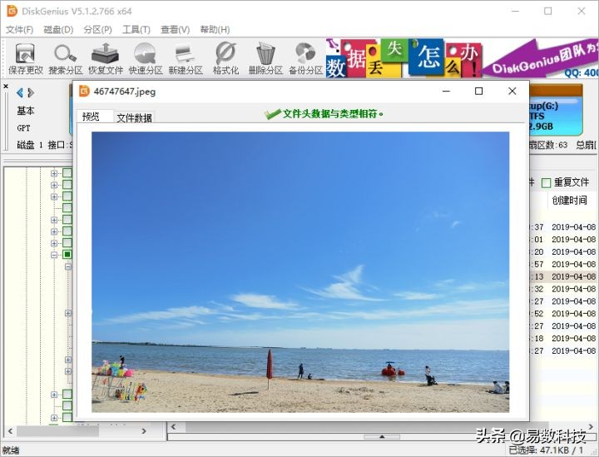The width and height of the screenshot is (599, 457).
Task: Select file row with time ending :37
Action: click(x=564, y=227)
